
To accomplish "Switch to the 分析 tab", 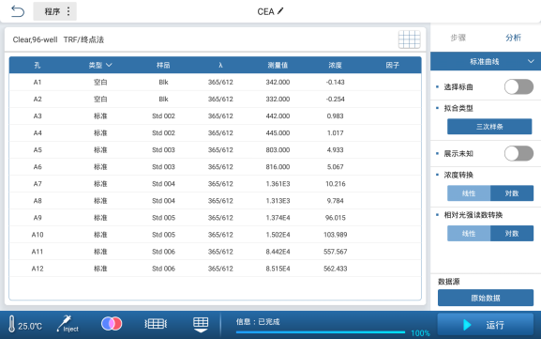I will [513, 38].
